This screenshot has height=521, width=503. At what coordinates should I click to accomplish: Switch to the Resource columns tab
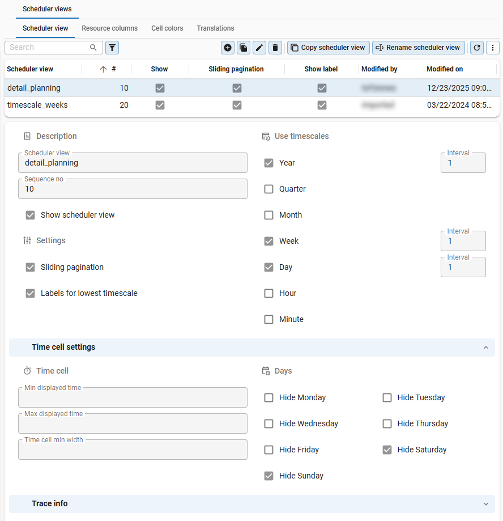pos(110,28)
